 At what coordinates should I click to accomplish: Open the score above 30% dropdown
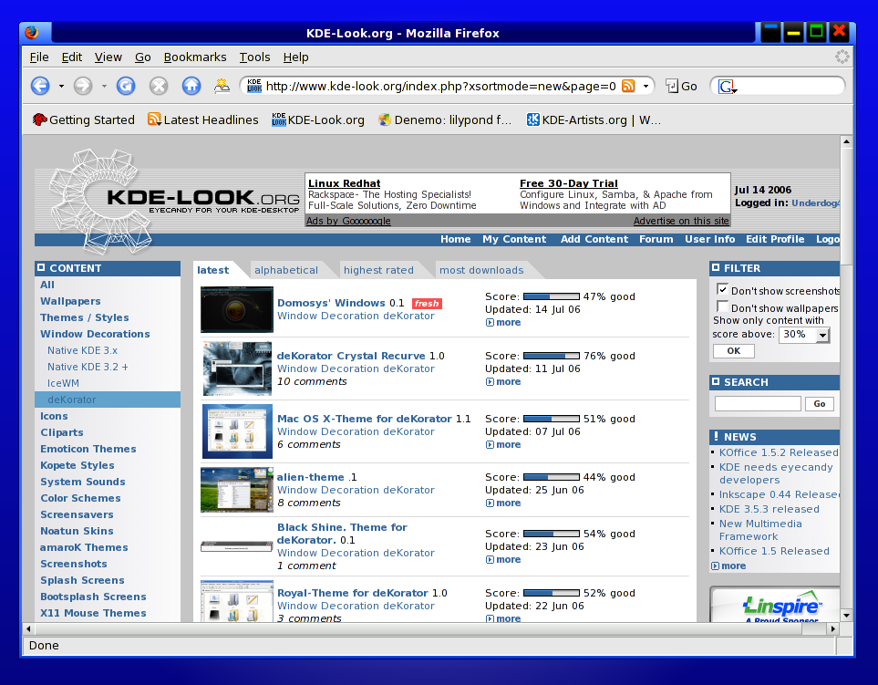tap(804, 335)
